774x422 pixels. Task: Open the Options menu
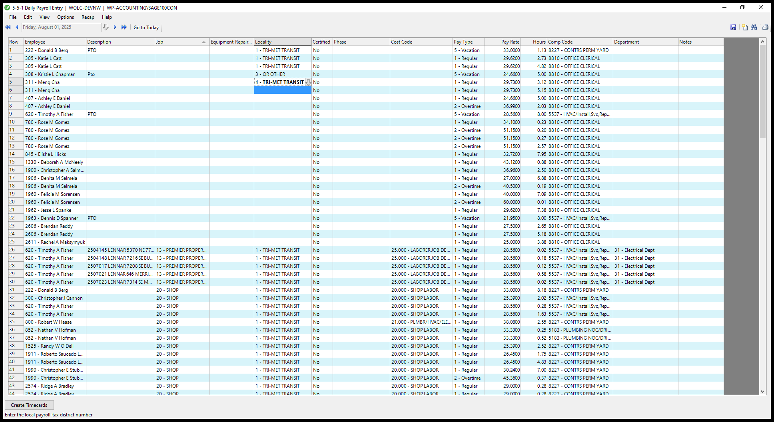(66, 17)
